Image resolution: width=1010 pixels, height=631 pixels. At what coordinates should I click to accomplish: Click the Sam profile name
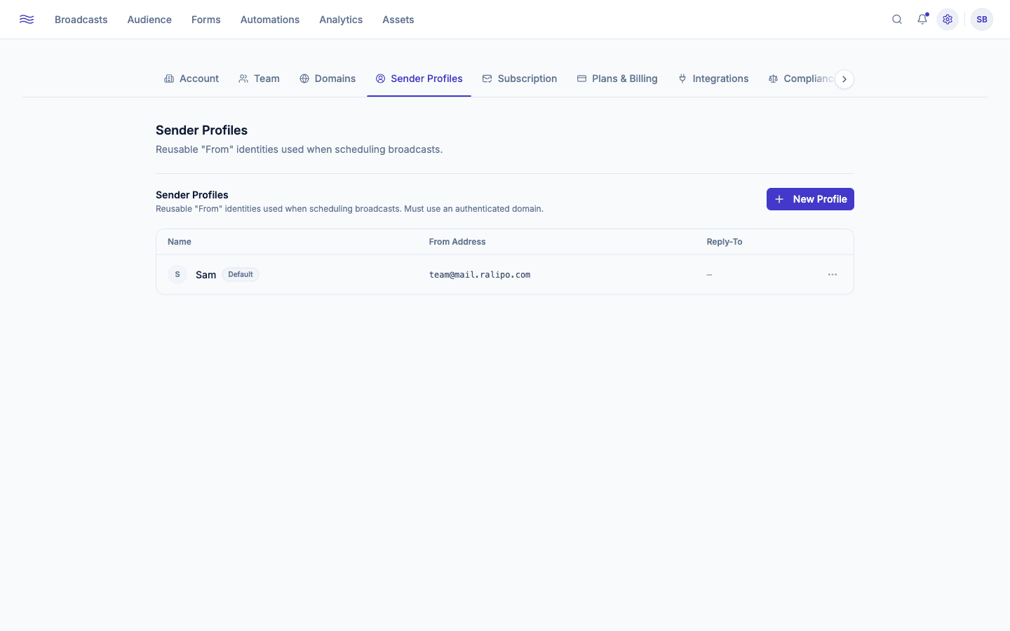[x=206, y=275]
